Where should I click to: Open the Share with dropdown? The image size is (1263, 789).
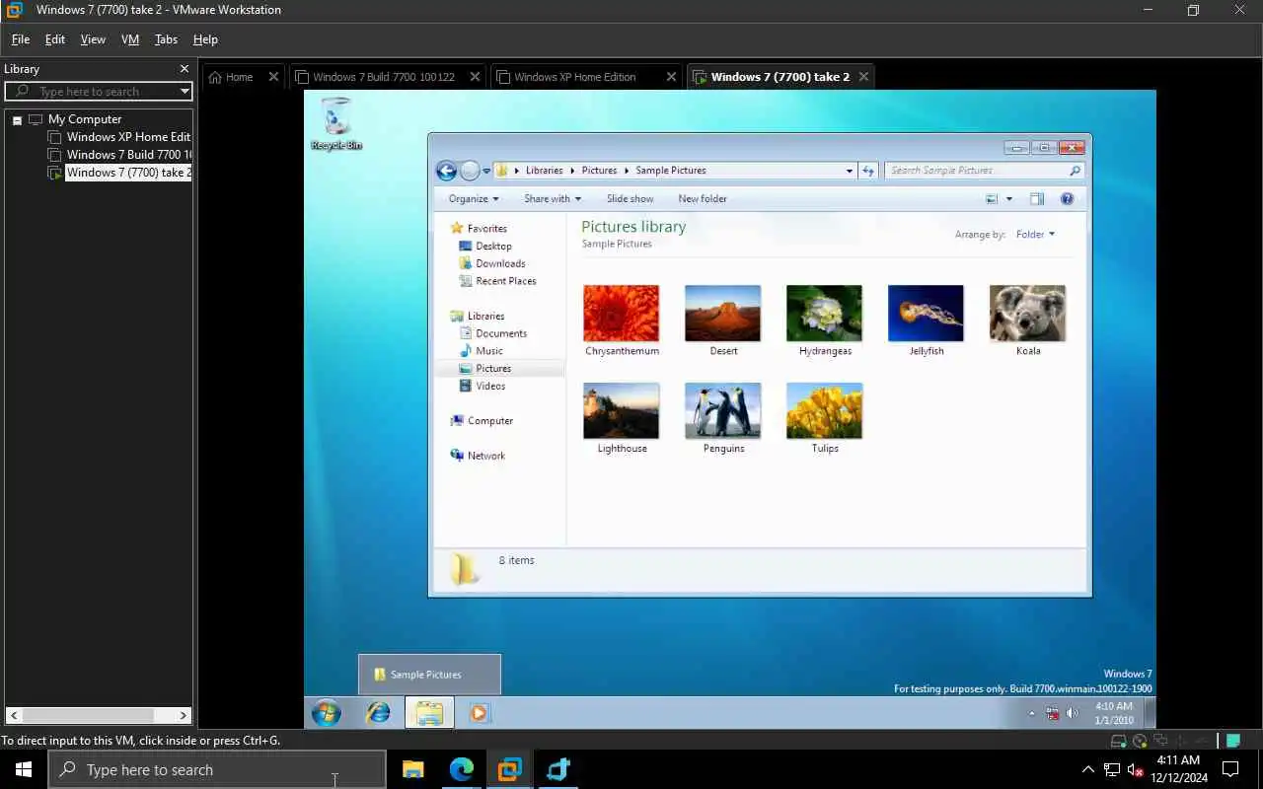click(x=553, y=198)
